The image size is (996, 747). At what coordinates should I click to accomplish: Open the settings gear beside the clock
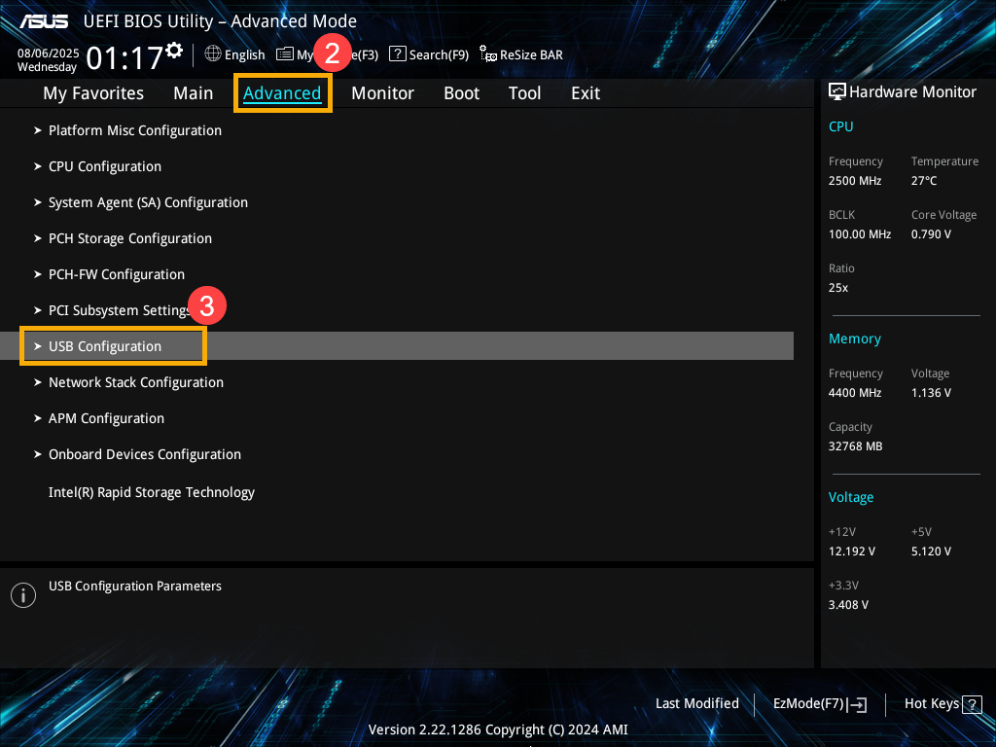(174, 51)
